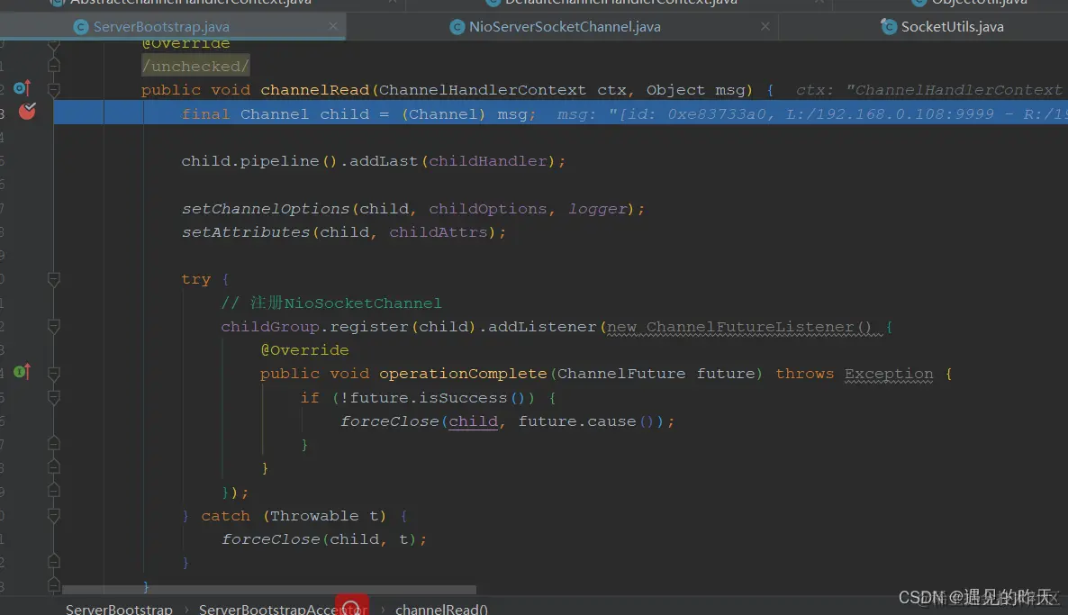Click the class icon on the ServerBootstrap.java tab
1068x615 pixels.
(81, 26)
